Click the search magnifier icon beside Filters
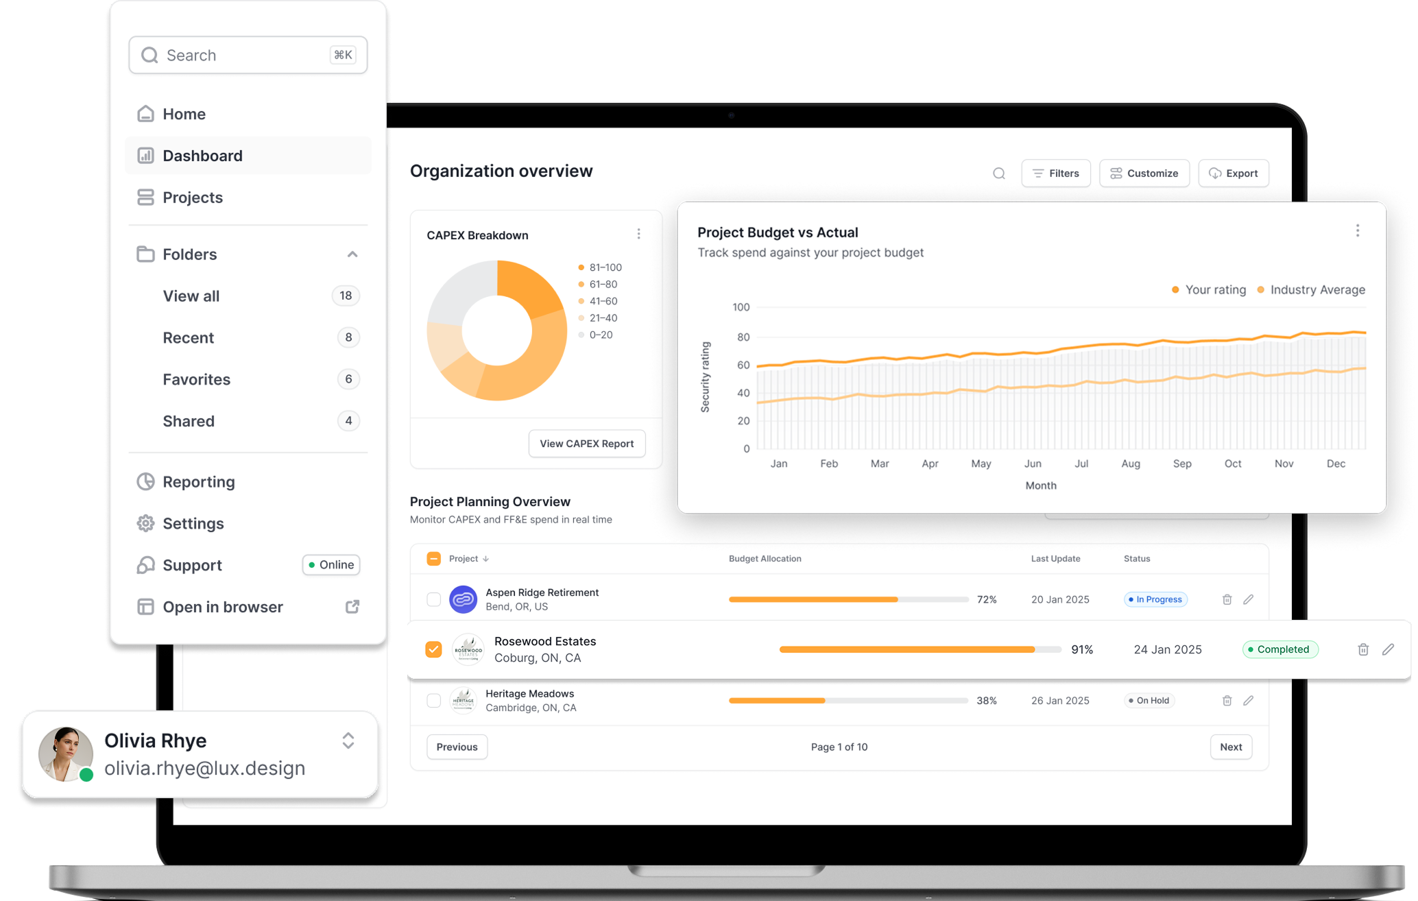 coord(999,173)
